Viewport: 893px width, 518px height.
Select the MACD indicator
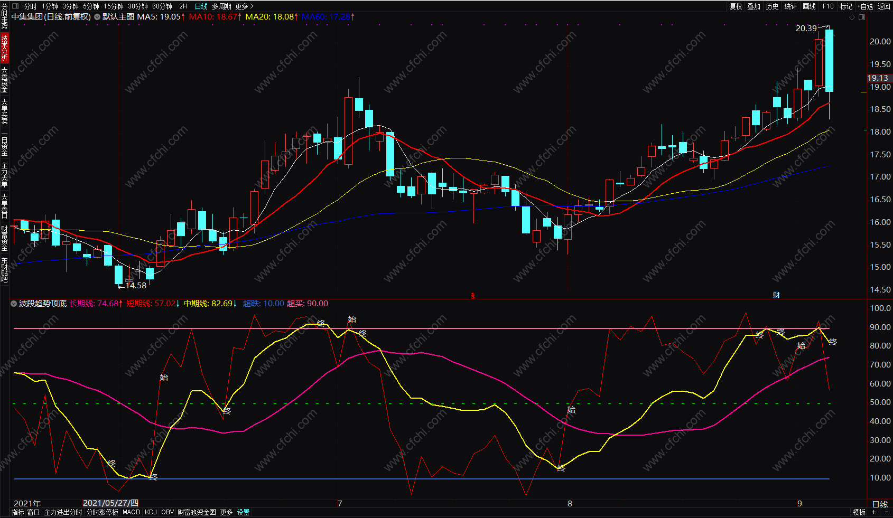coord(132,512)
